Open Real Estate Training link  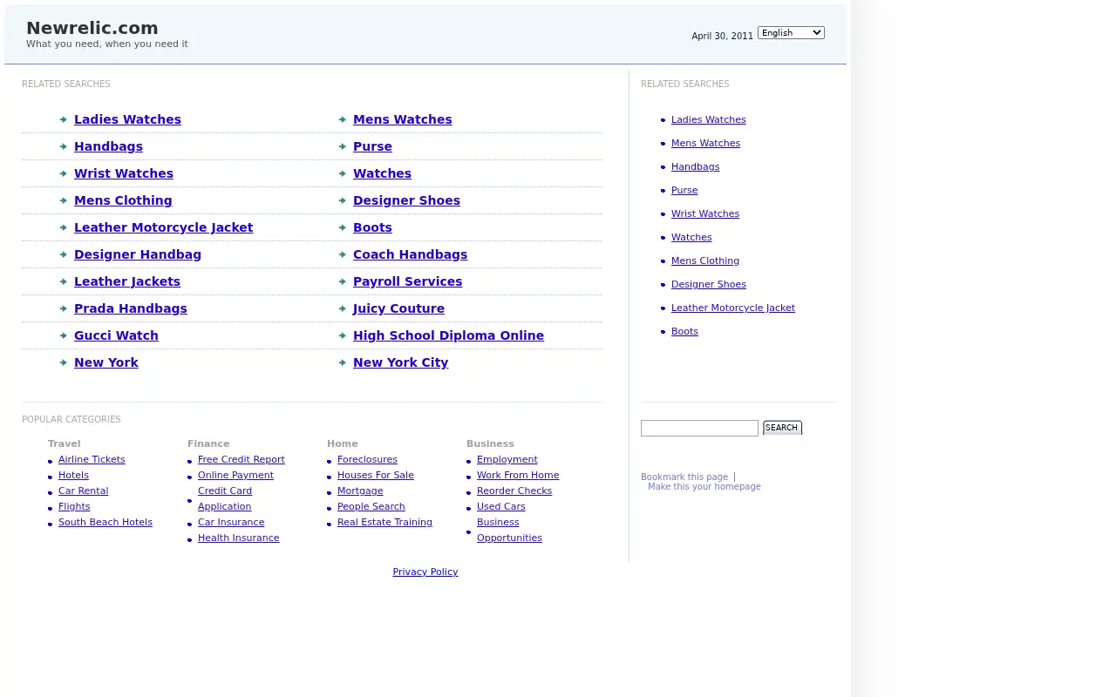(384, 523)
